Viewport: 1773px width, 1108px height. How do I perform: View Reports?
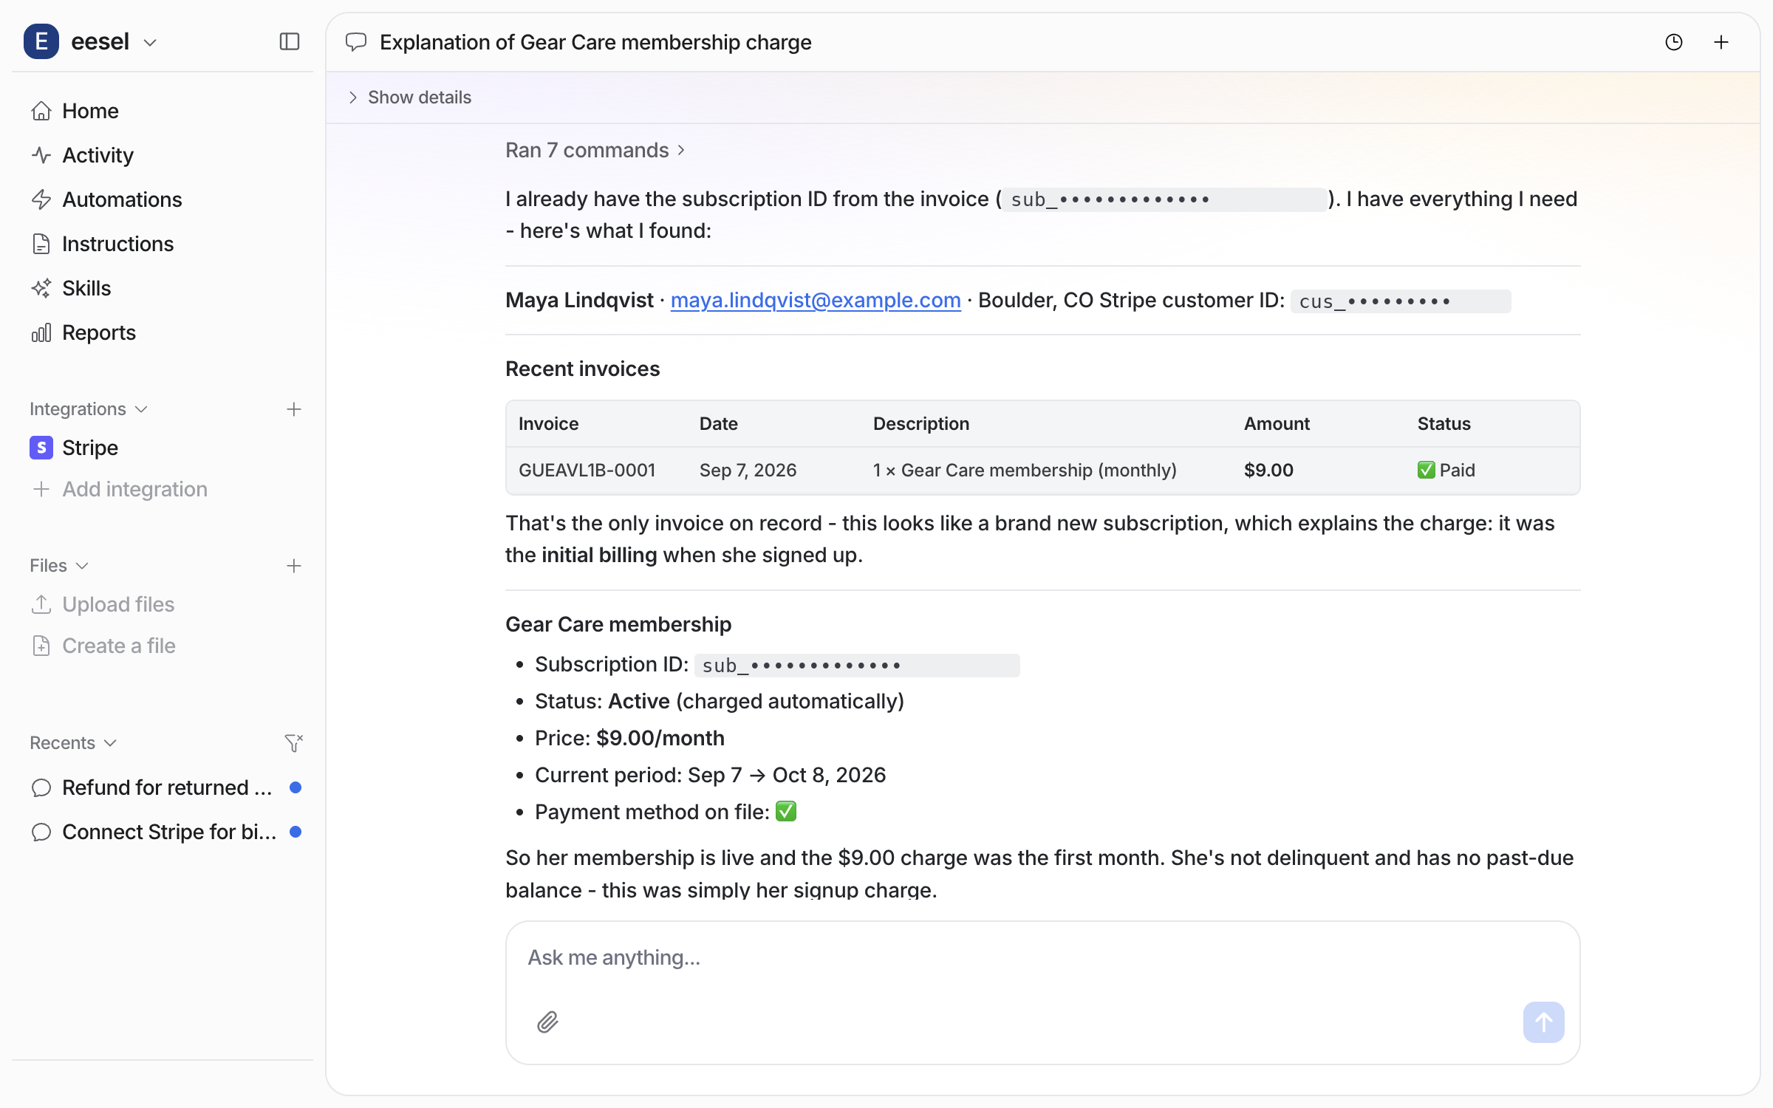pos(163,332)
